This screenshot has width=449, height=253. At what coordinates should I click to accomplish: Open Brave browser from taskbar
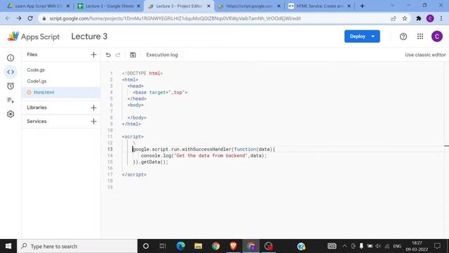[x=234, y=246]
